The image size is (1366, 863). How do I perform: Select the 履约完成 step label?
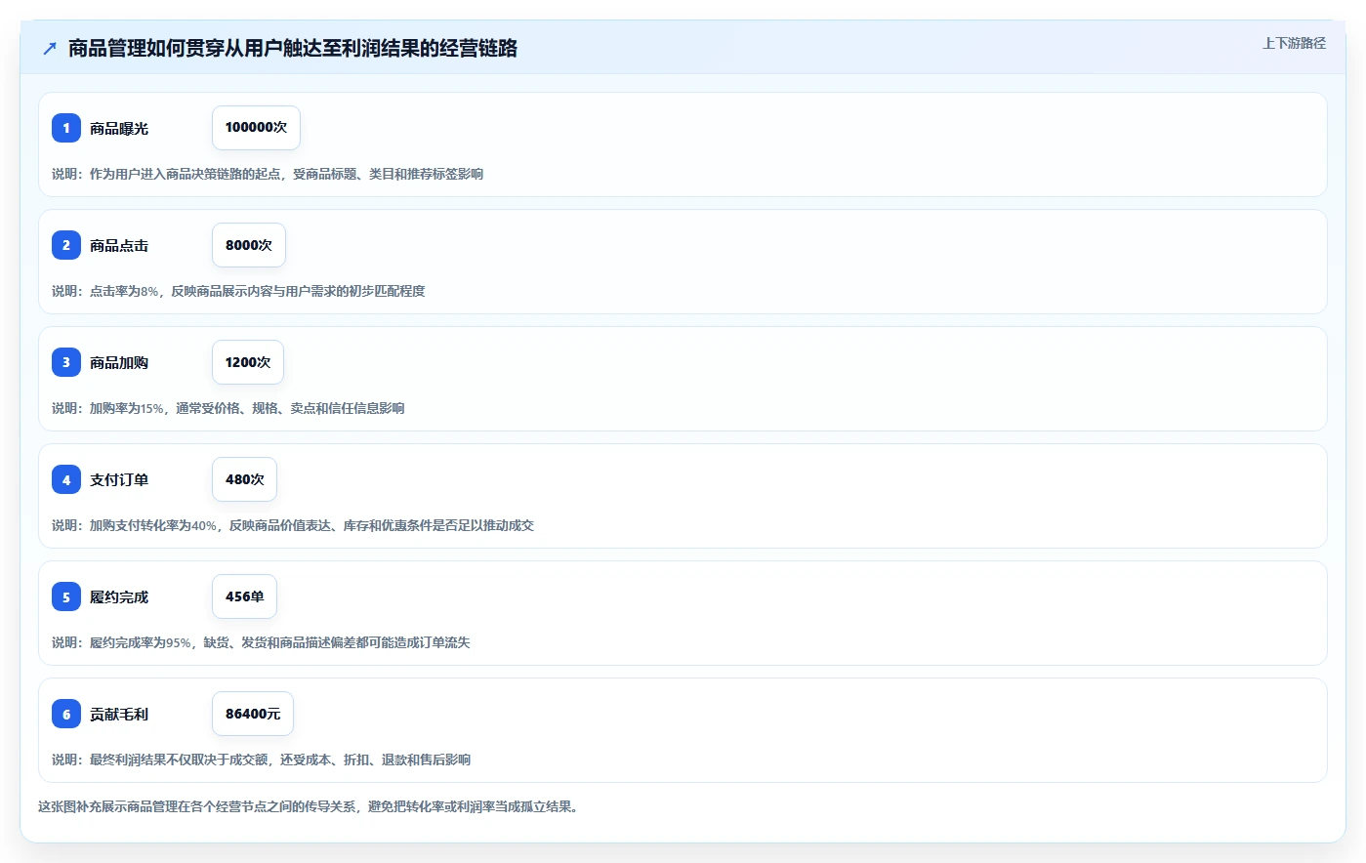click(119, 596)
